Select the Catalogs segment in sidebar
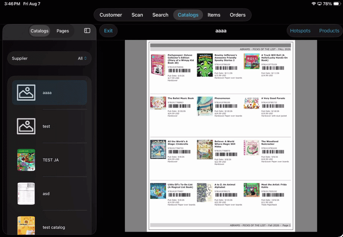343x237 pixels. 39,31
